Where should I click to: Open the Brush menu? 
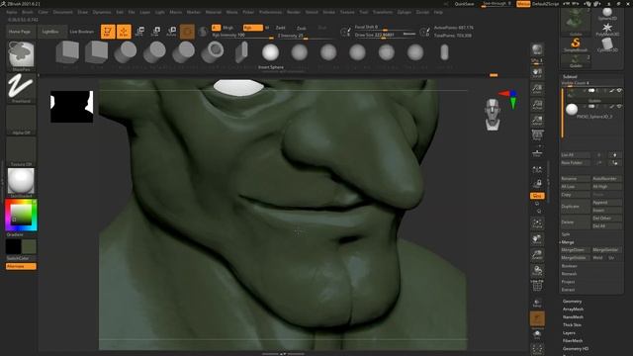pos(28,12)
